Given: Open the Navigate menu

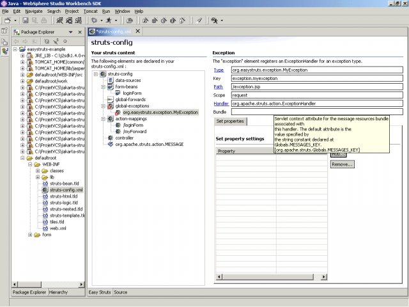Looking at the screenshot, I should 34,12.
